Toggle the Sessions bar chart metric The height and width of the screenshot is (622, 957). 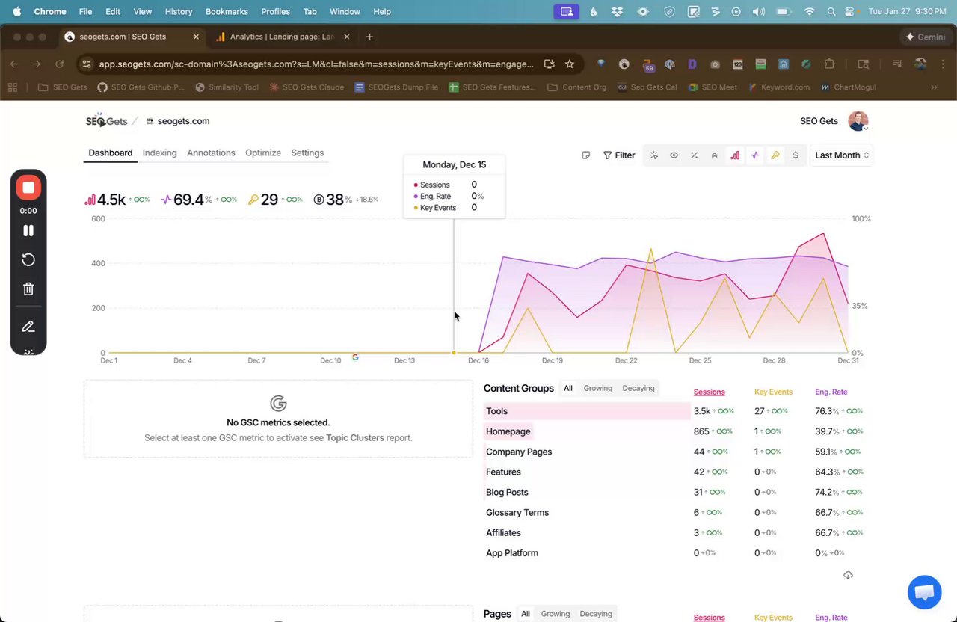pos(735,155)
